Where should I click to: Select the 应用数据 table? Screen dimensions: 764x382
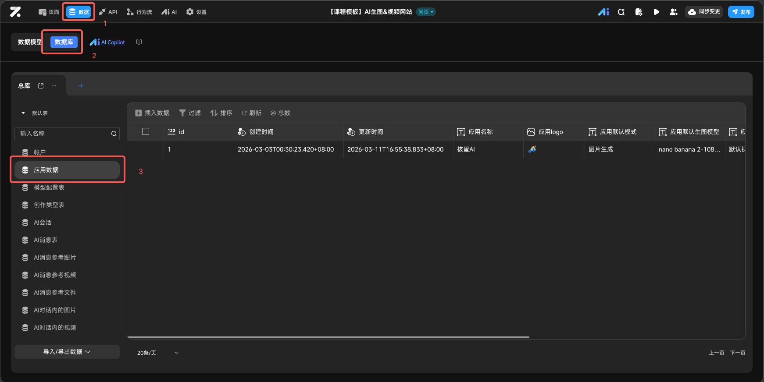[x=67, y=170]
